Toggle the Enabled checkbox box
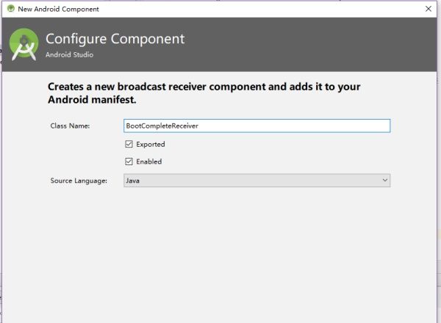 click(x=129, y=161)
